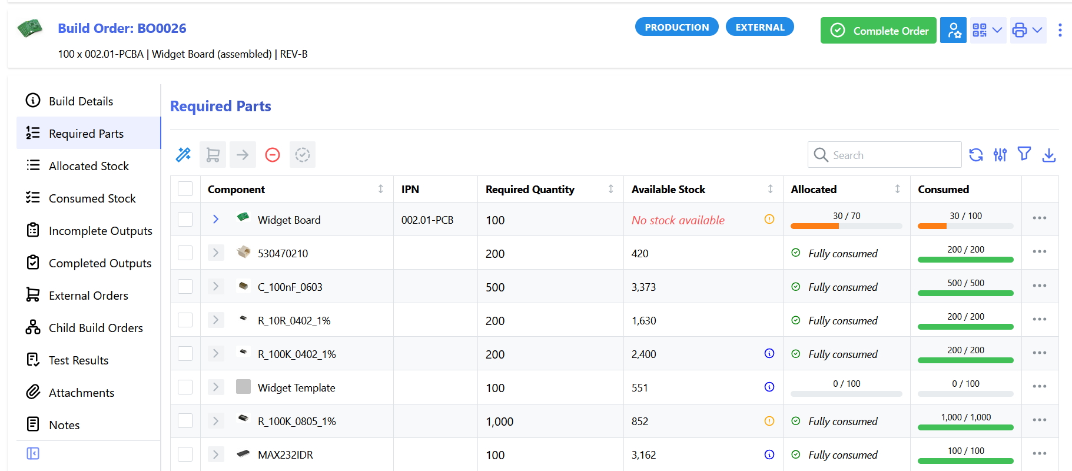Open the Allocated Stock panel

88,166
